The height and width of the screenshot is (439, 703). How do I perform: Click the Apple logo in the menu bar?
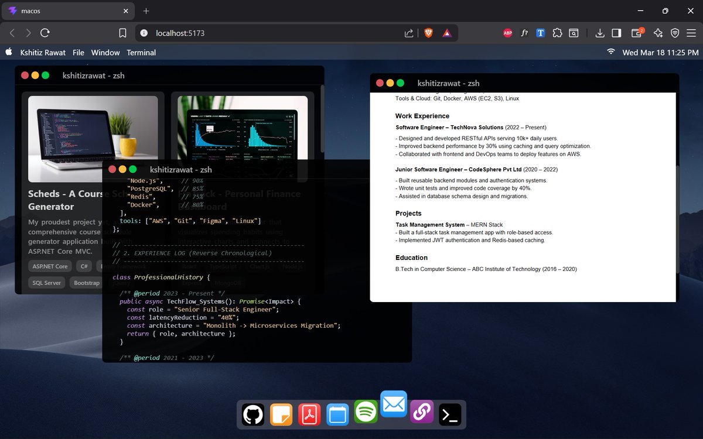[9, 52]
